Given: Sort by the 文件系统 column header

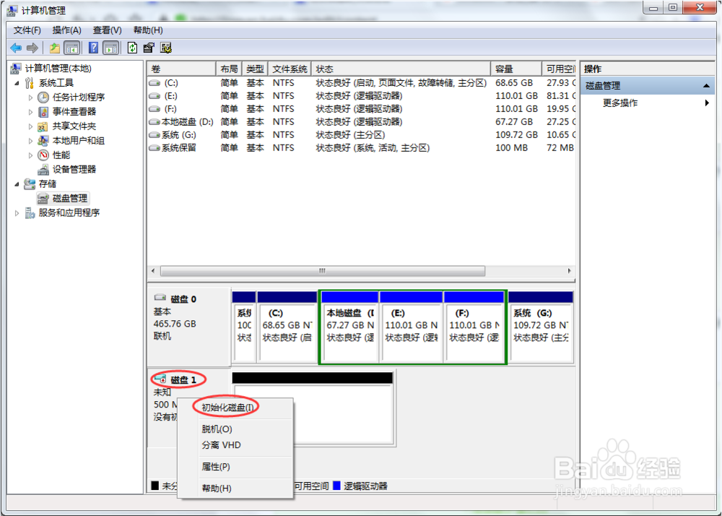Looking at the screenshot, I should [290, 69].
